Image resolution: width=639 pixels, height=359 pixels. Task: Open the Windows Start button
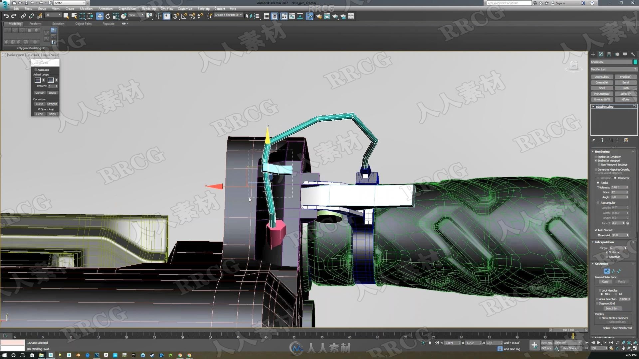(x=4, y=355)
